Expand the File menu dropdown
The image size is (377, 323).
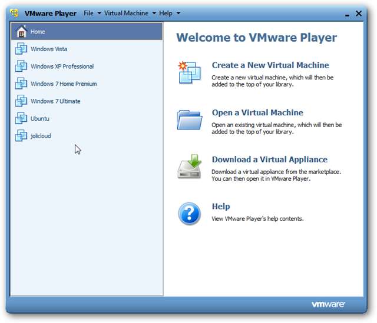(x=92, y=13)
